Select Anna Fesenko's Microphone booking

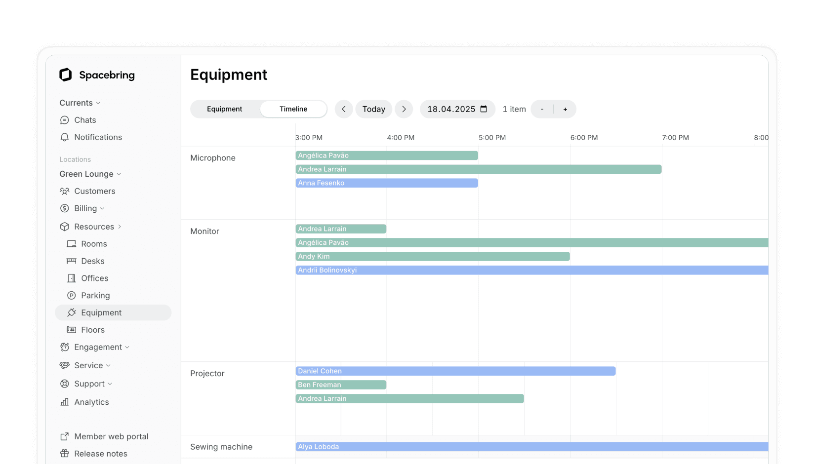(x=387, y=183)
